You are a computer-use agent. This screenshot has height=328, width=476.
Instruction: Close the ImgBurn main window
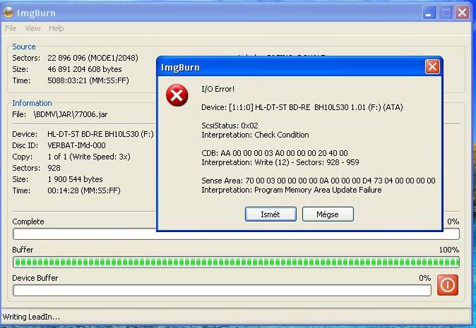[x=462, y=13]
